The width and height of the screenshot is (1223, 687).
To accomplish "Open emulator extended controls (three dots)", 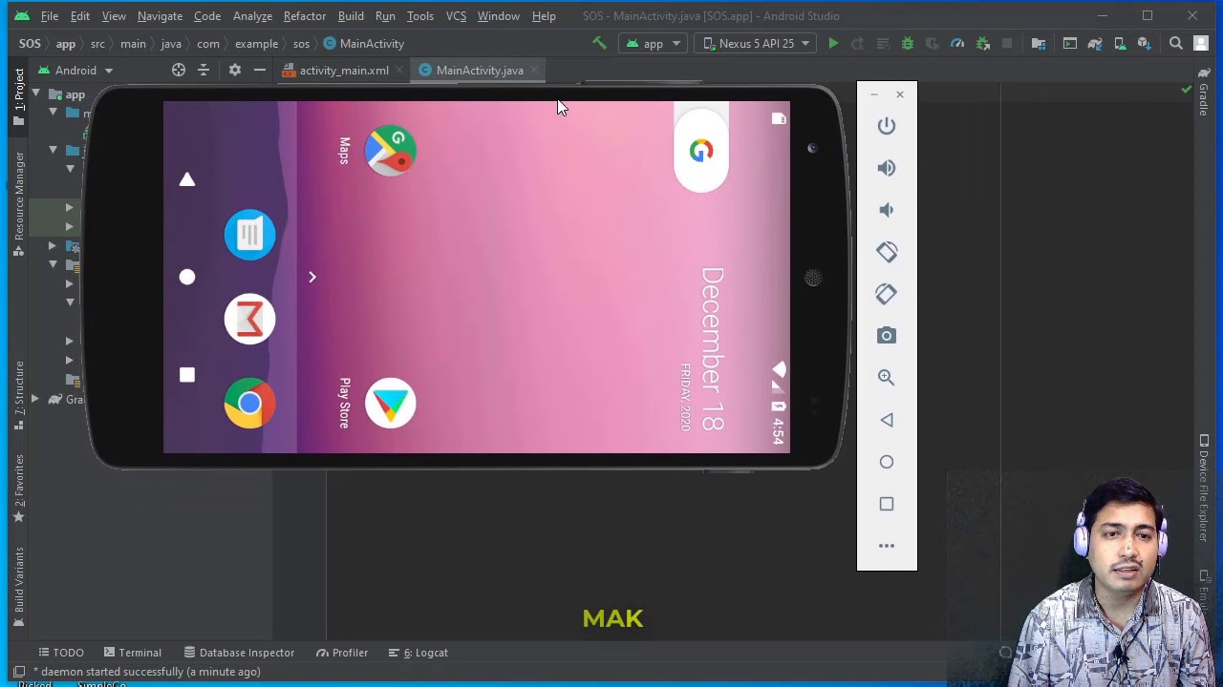I will pyautogui.click(x=887, y=546).
